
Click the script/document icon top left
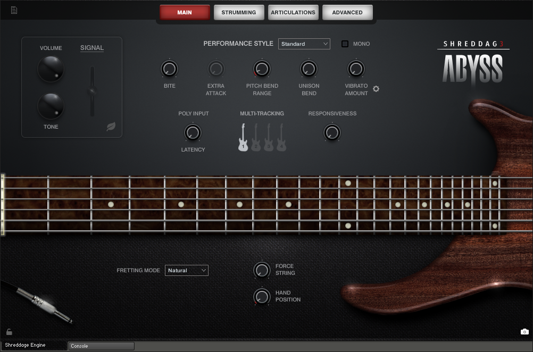(14, 9)
